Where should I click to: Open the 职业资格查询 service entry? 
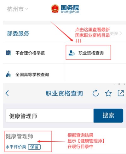pyautogui.click(x=88, y=53)
